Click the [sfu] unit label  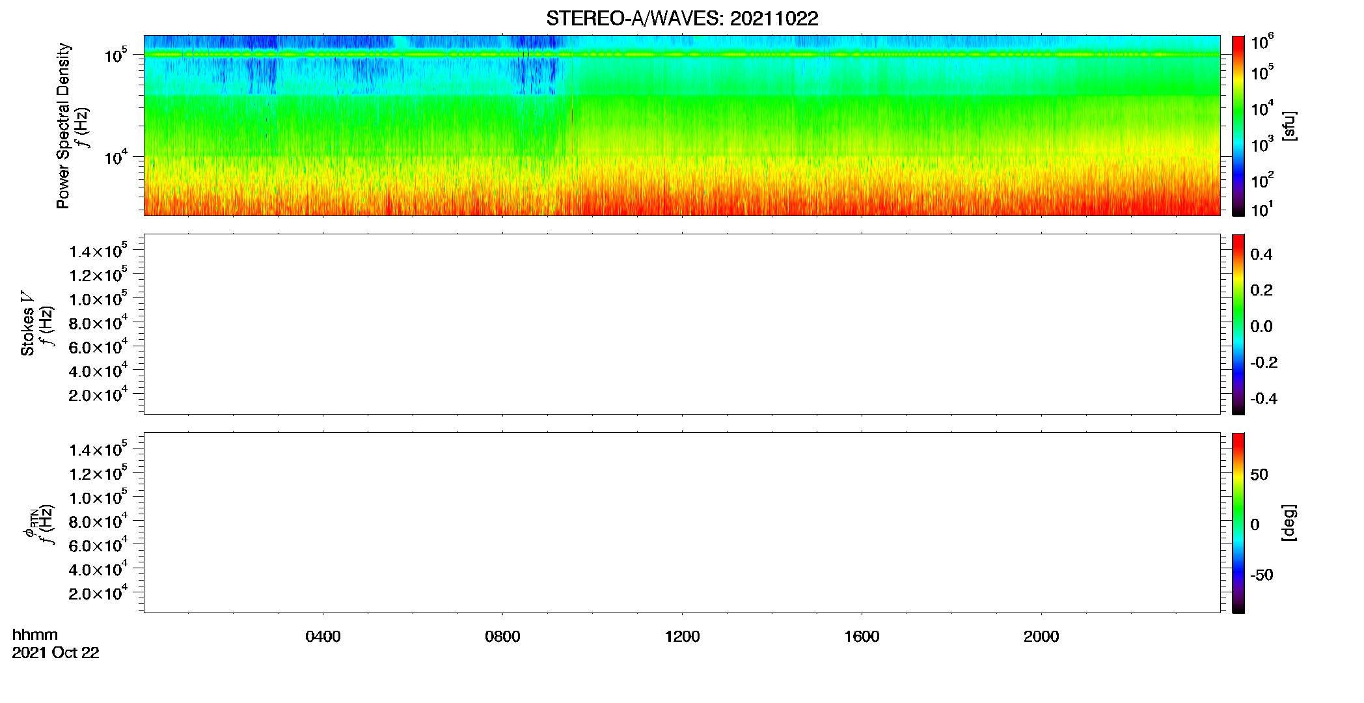coord(1289,126)
